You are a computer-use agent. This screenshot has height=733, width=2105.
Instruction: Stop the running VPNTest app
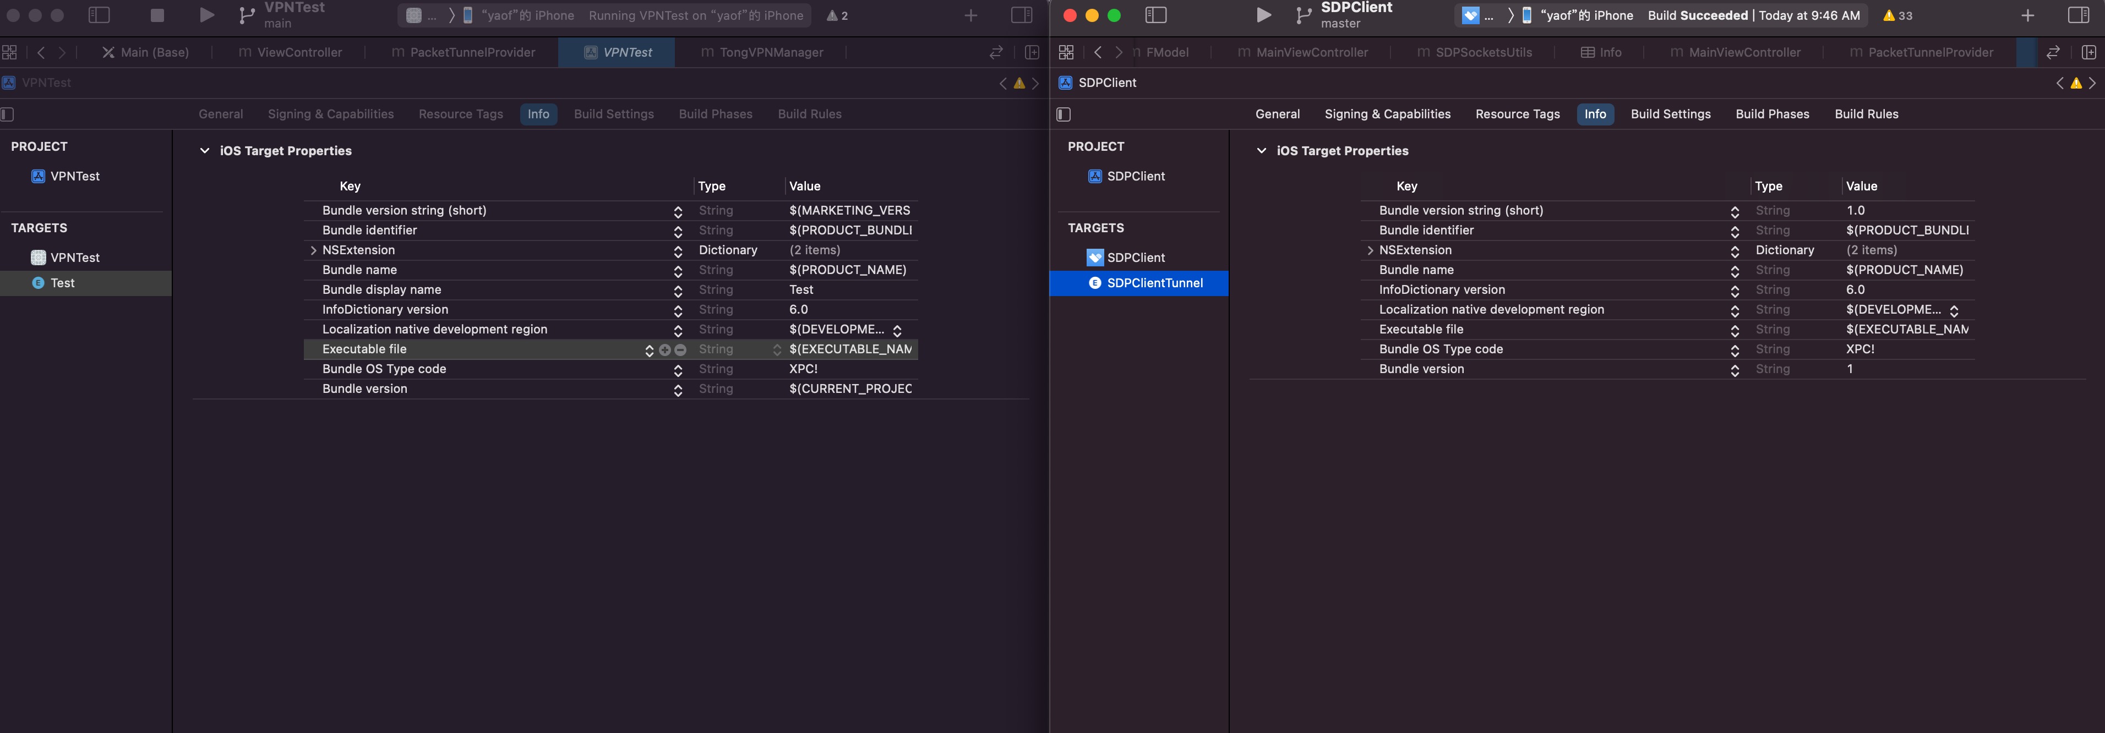[x=158, y=15]
